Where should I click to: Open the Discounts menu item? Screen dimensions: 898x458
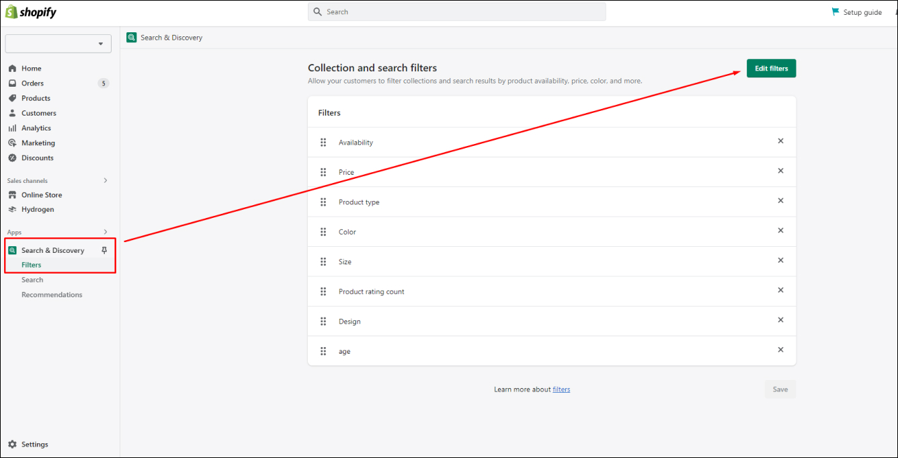click(38, 158)
